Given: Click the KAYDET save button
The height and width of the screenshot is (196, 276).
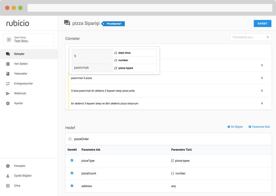Looking at the screenshot, I should tap(262, 23).
